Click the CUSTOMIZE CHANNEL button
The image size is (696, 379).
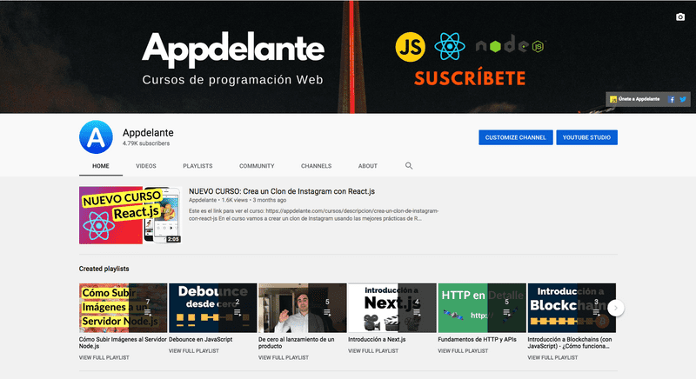(x=515, y=137)
